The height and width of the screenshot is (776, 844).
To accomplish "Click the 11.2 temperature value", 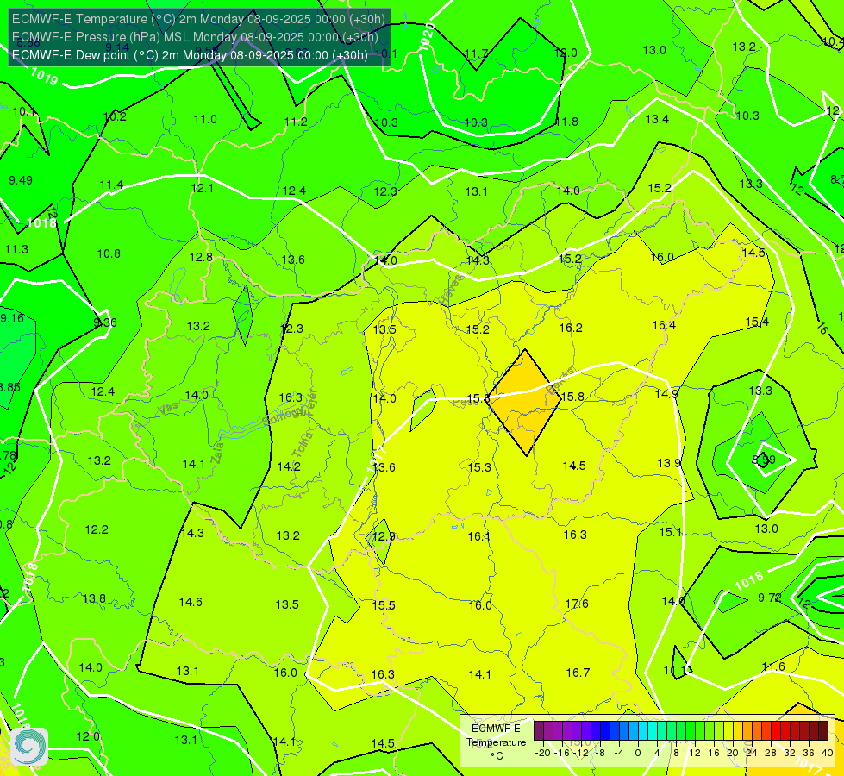I will pyautogui.click(x=296, y=122).
